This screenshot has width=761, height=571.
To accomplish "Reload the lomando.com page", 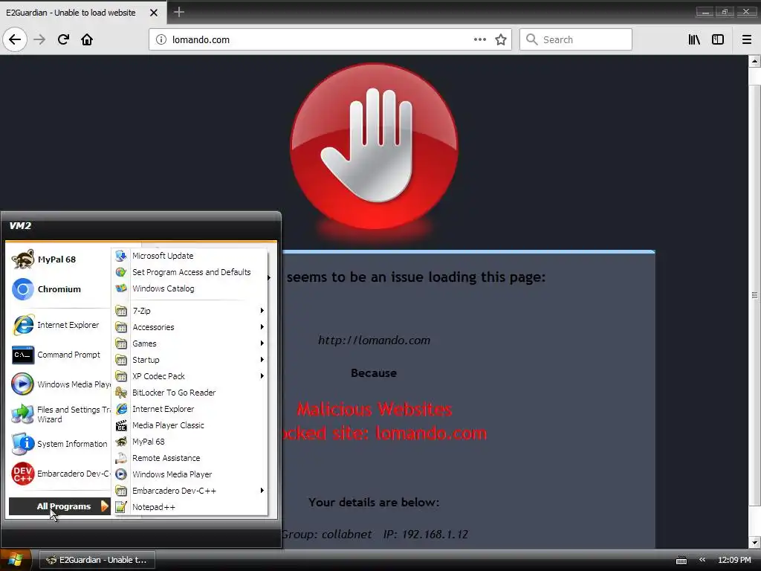I will 63,39.
